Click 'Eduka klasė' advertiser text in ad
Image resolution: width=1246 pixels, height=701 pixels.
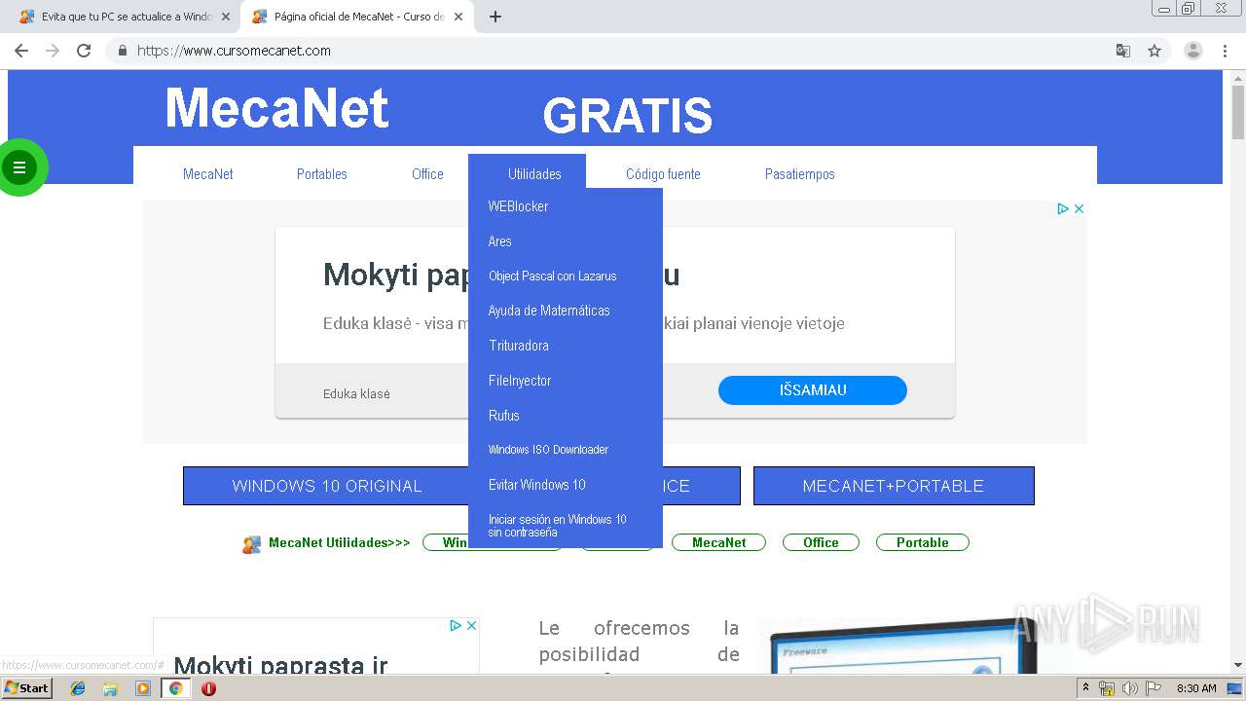(x=356, y=394)
